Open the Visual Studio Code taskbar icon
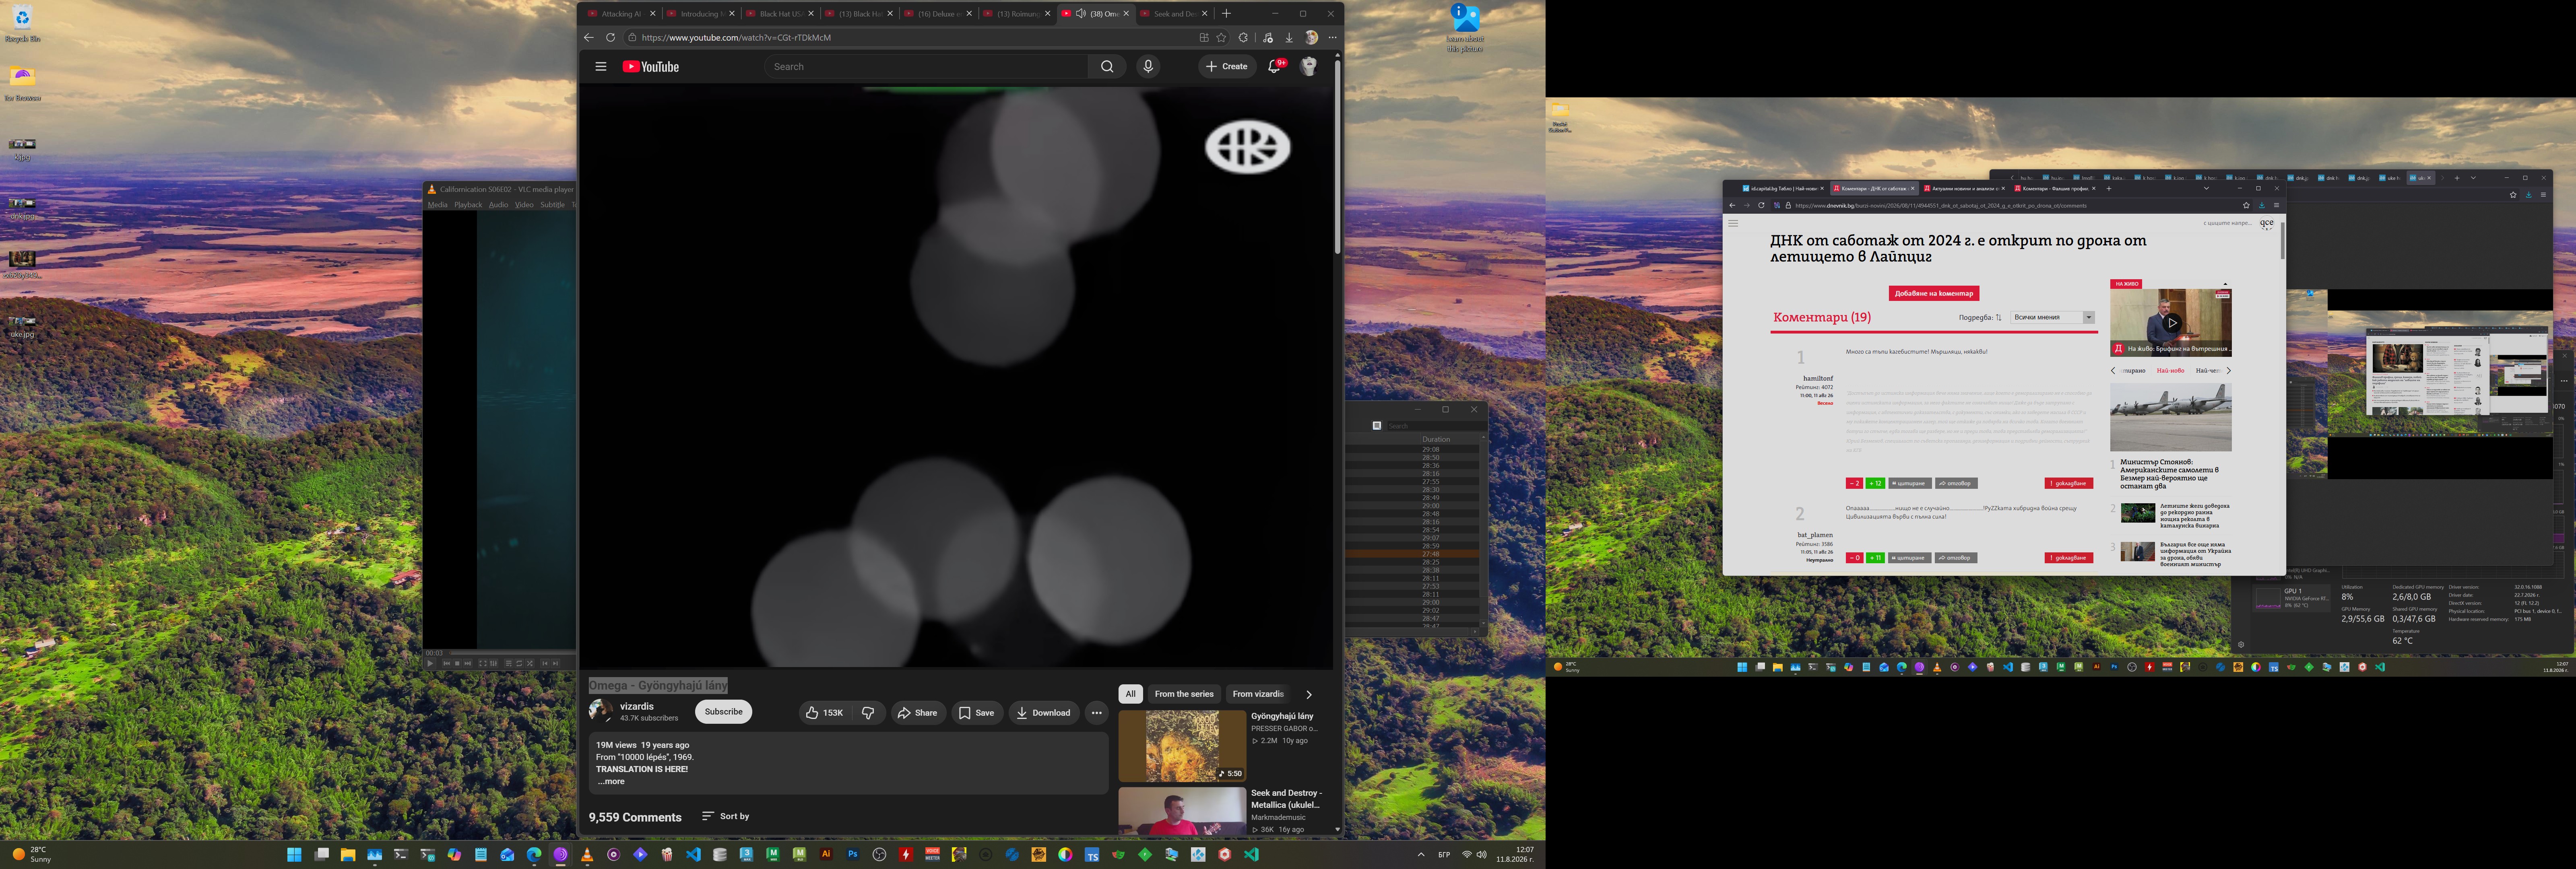The image size is (2576, 869). click(693, 855)
